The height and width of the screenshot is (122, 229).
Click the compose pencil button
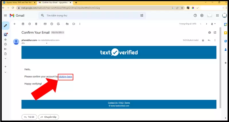point(5,26)
